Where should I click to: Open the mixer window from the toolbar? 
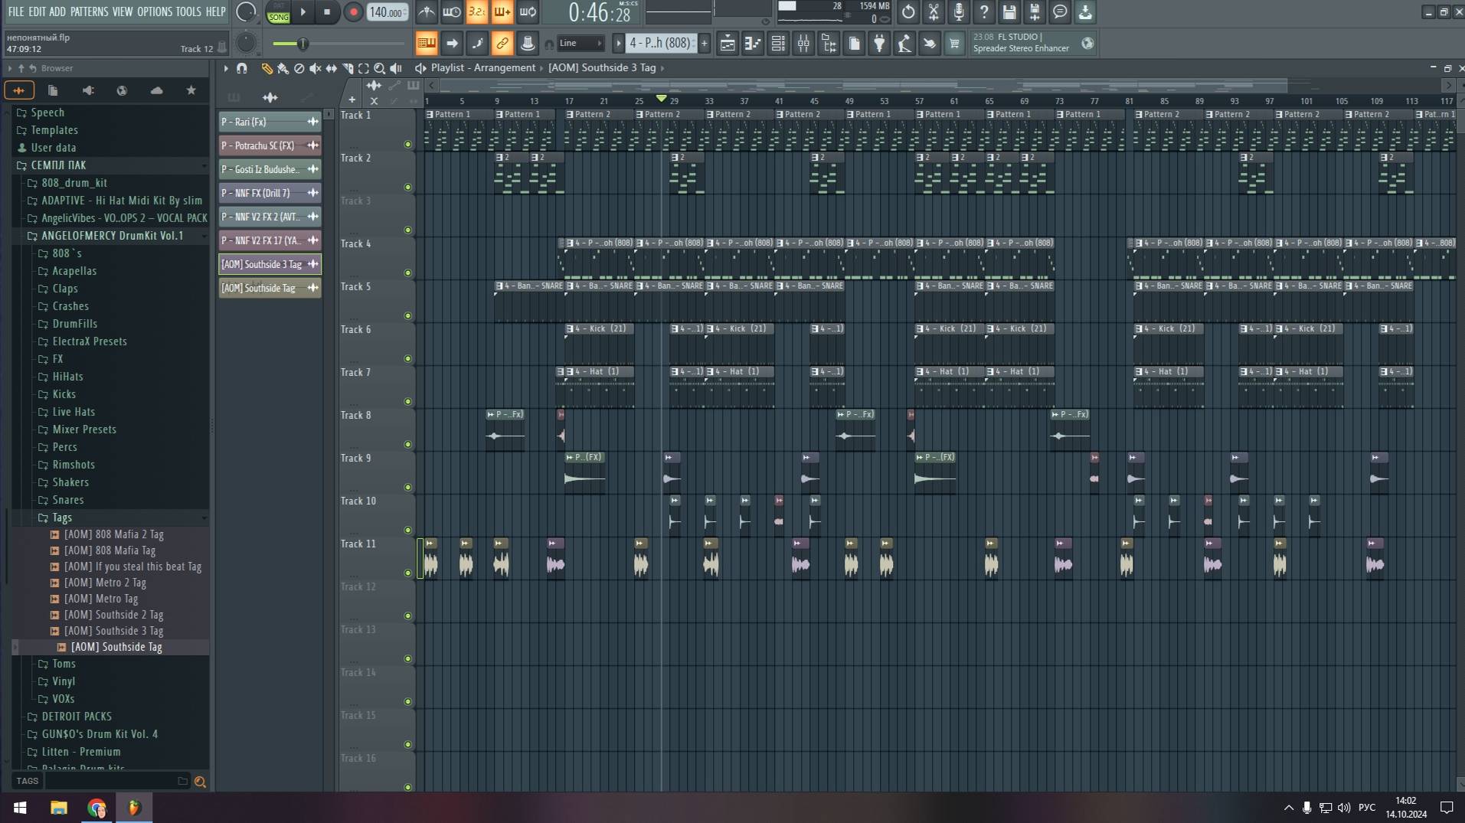pos(803,44)
